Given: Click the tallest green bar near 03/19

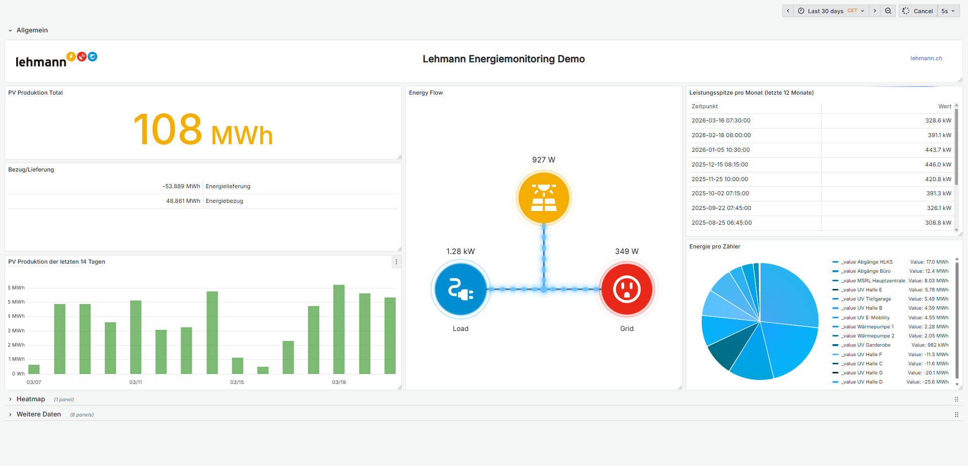Looking at the screenshot, I should [x=339, y=329].
